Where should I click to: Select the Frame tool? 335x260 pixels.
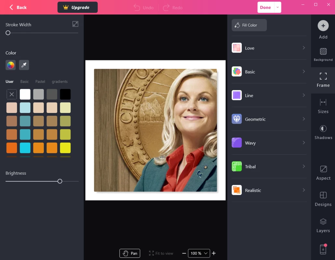(323, 80)
